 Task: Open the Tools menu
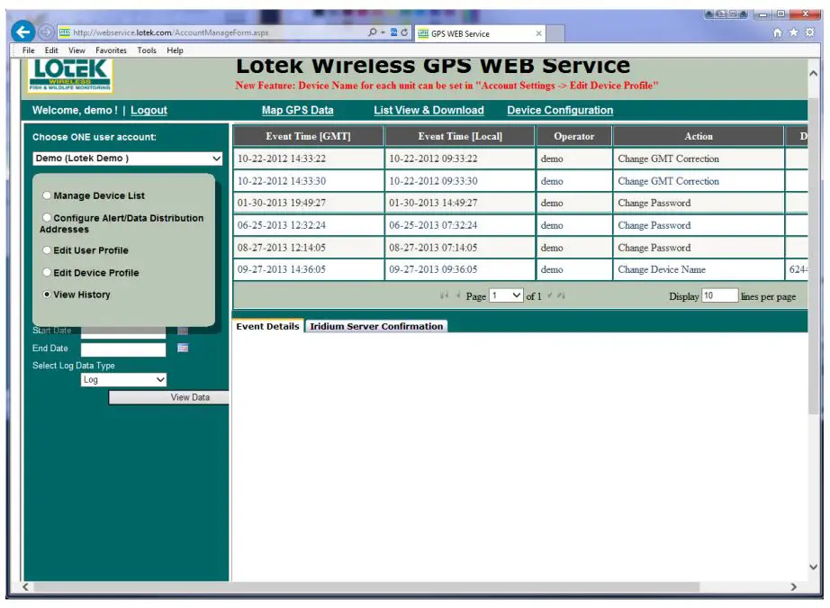coord(146,50)
